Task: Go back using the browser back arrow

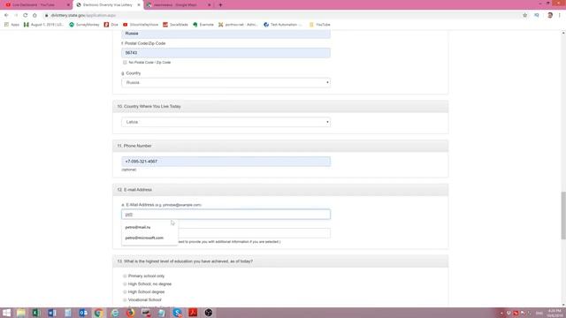Action: (6, 16)
